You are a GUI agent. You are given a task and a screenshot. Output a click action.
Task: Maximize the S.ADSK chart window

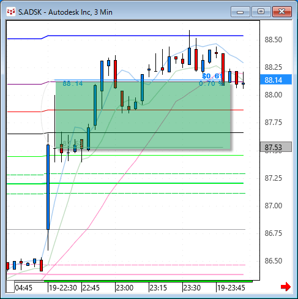click(x=261, y=12)
